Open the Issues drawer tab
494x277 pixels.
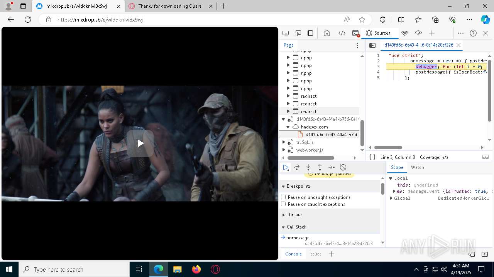(315, 254)
